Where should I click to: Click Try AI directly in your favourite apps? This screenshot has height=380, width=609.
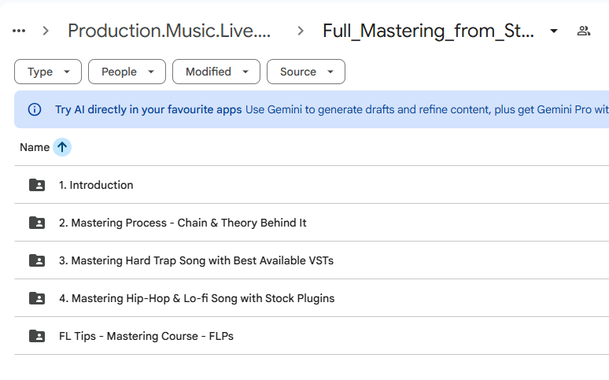[149, 109]
